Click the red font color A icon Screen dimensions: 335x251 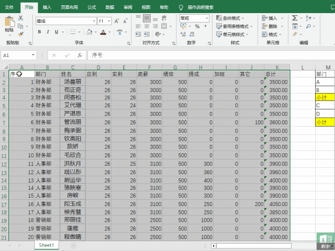click(104, 32)
